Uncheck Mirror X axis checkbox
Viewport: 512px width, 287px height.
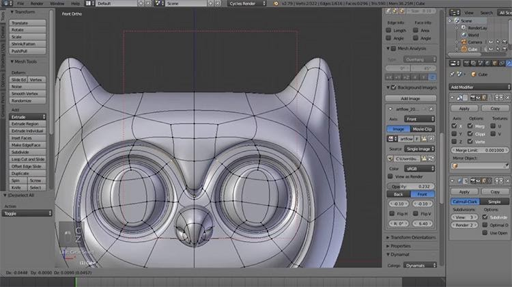click(454, 126)
